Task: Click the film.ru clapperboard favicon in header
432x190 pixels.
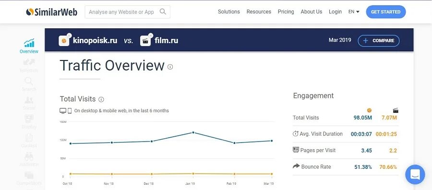Action: click(x=145, y=41)
